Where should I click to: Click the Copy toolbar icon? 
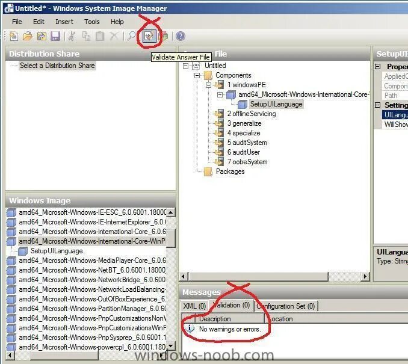(x=86, y=36)
